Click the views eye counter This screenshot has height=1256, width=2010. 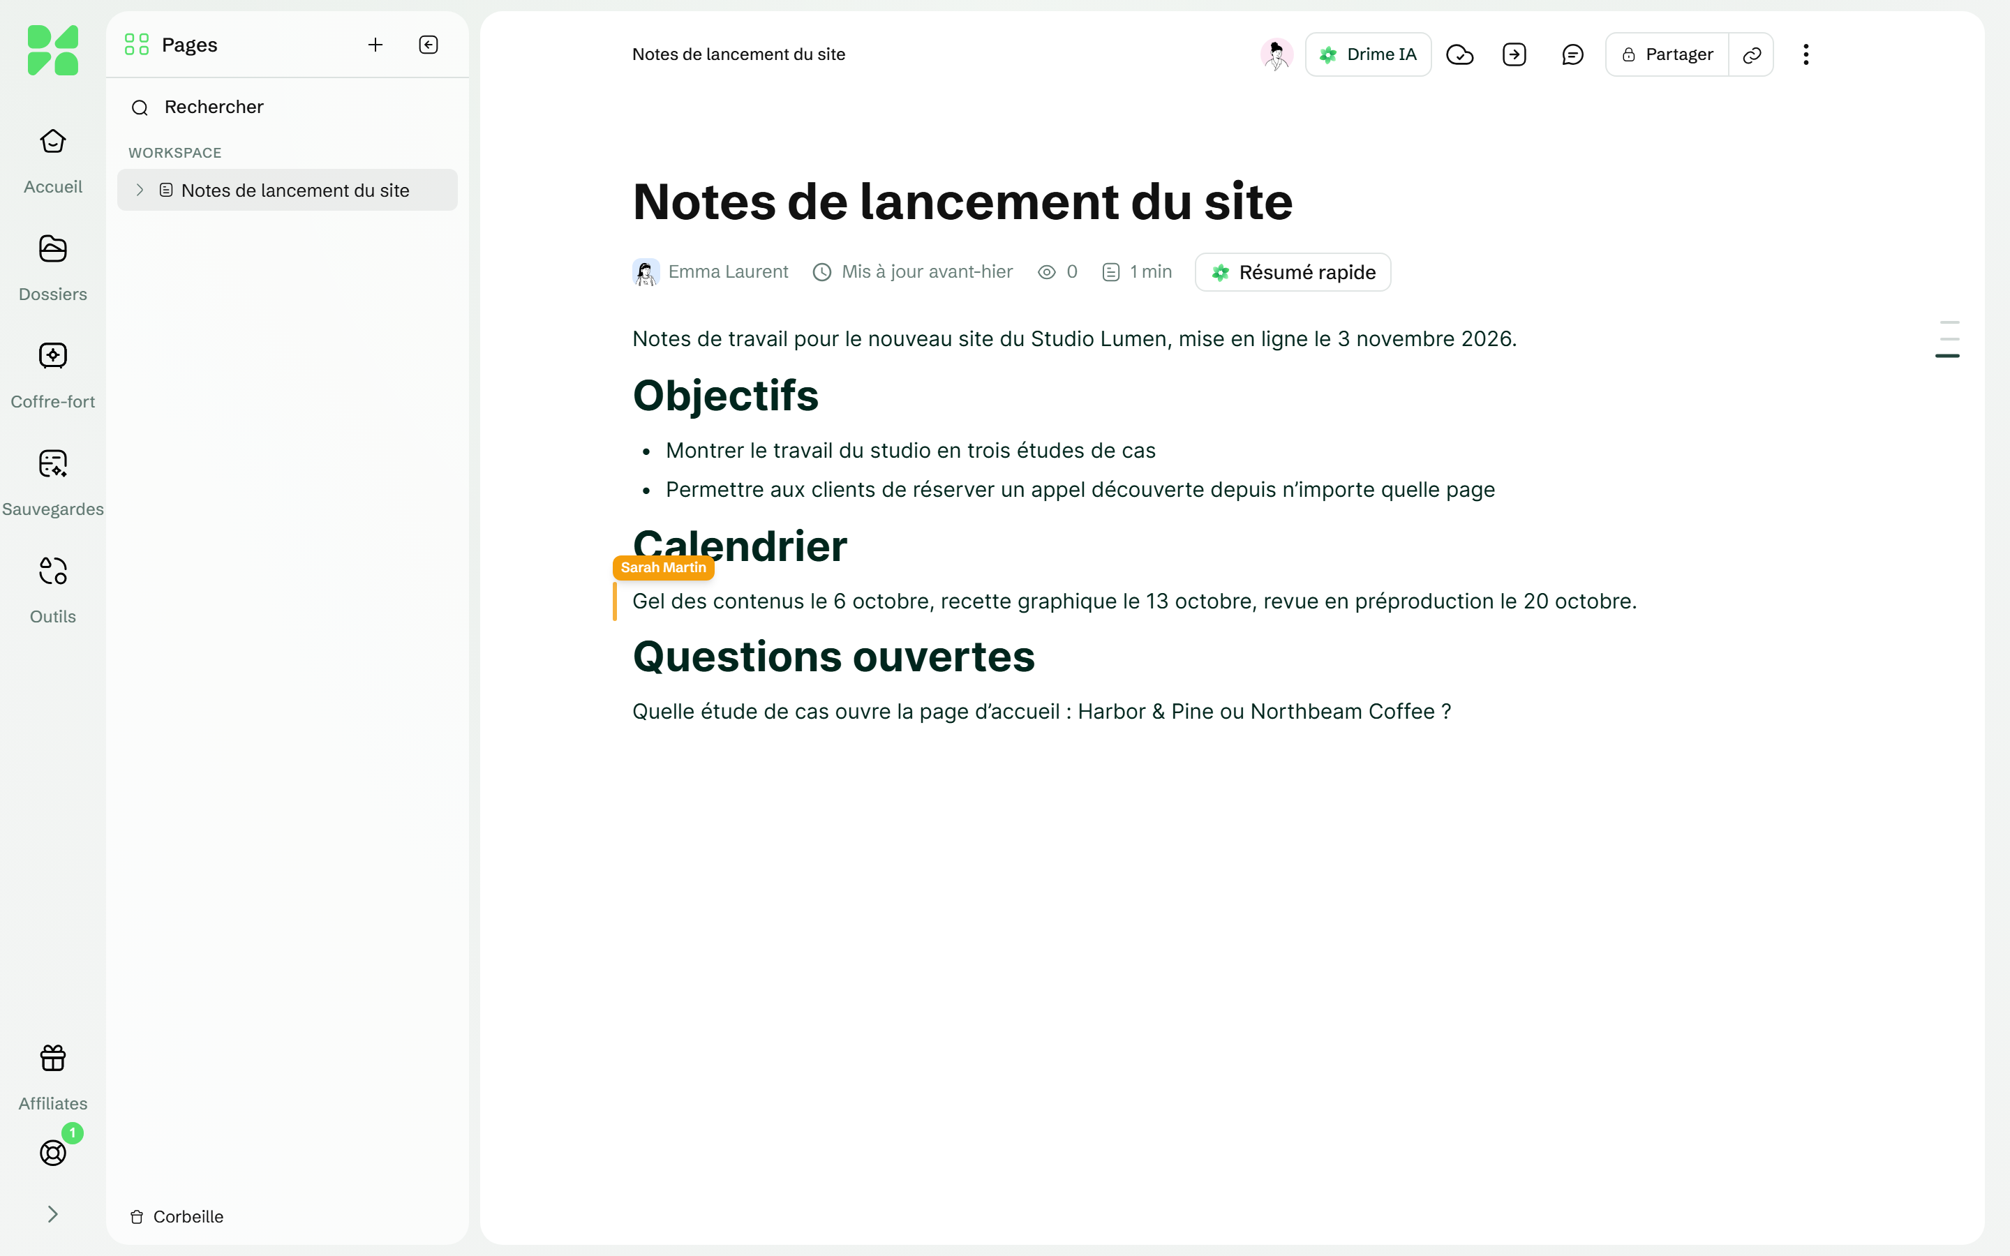pyautogui.click(x=1057, y=272)
